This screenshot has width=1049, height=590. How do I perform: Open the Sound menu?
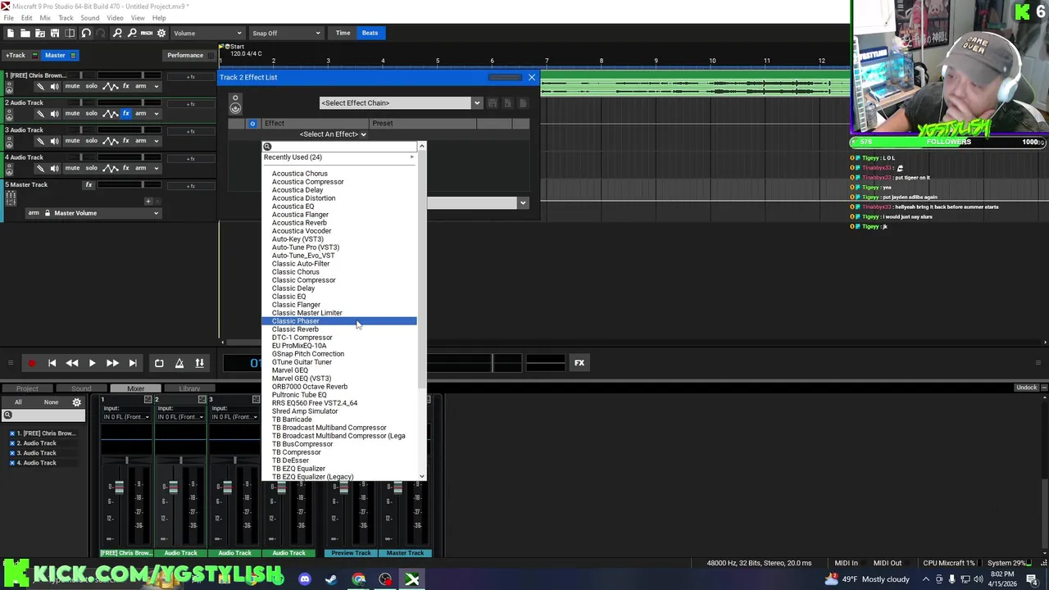tap(90, 18)
